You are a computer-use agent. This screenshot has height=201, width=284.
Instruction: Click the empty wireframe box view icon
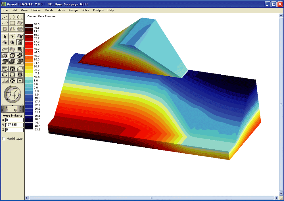click(20, 69)
